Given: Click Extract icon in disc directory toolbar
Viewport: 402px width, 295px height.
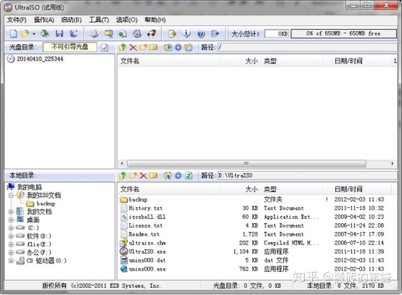Looking at the screenshot, I should point(168,47).
